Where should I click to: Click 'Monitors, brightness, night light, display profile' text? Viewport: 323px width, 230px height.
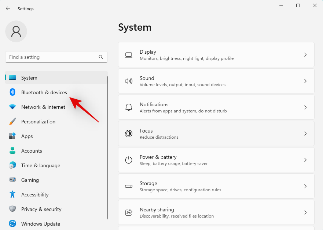click(186, 58)
